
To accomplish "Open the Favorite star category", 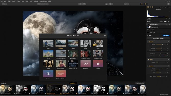I will 98,64.
